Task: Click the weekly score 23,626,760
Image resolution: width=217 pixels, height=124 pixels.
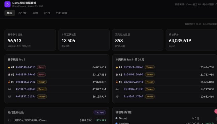Action: 207,67
